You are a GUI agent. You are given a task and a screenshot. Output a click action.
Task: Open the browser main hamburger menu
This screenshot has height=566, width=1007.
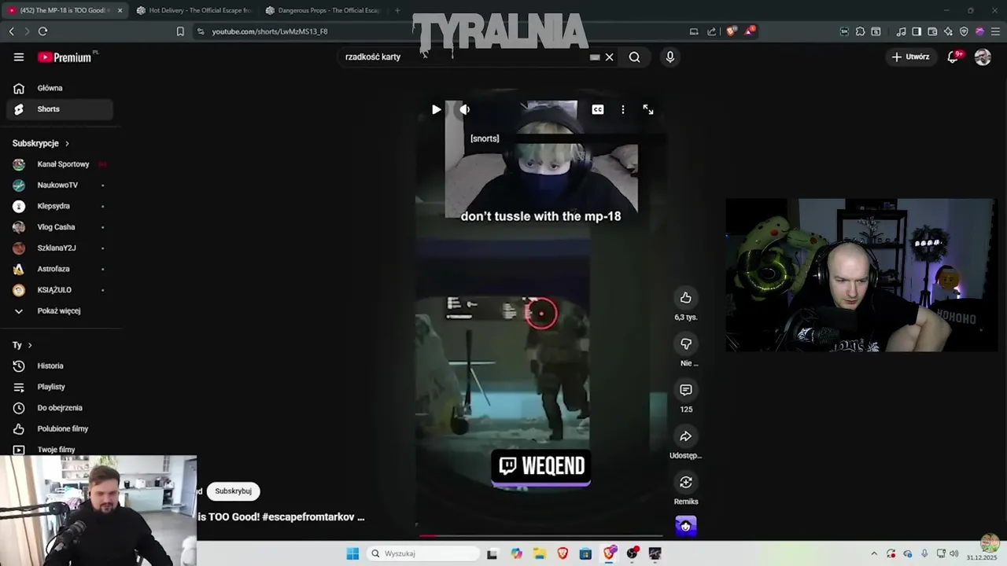(x=994, y=31)
